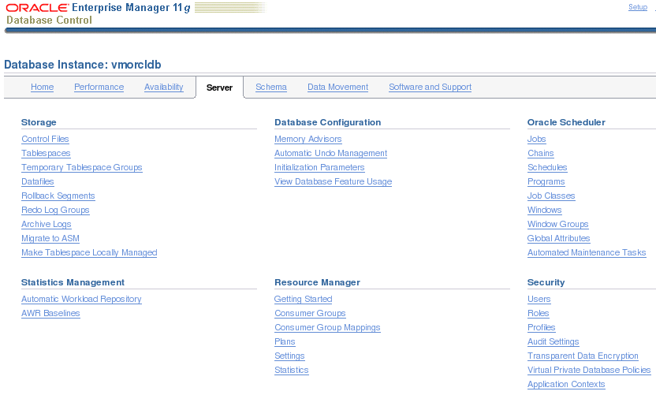656x395 pixels.
Task: Open the Home tab
Action: (43, 87)
